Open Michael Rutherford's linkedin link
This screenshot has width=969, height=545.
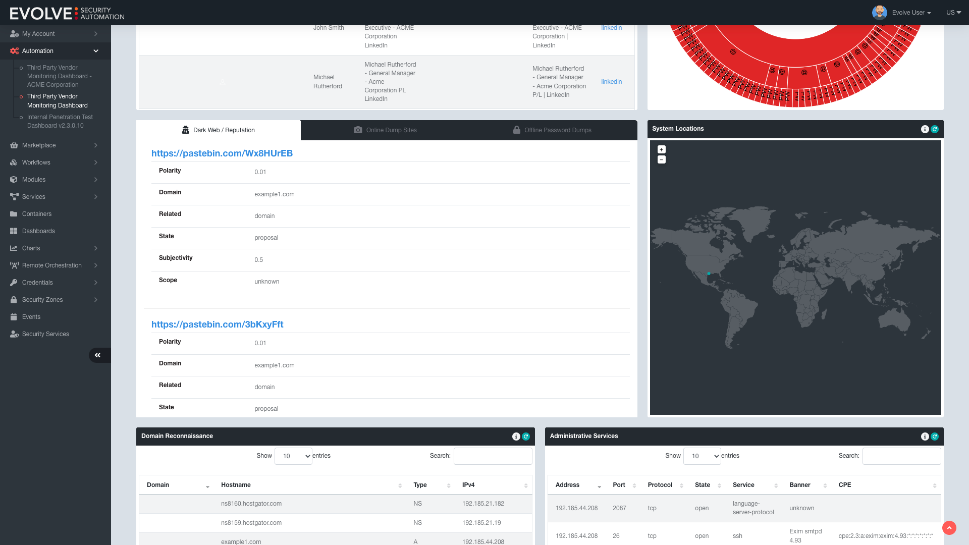[x=611, y=82]
